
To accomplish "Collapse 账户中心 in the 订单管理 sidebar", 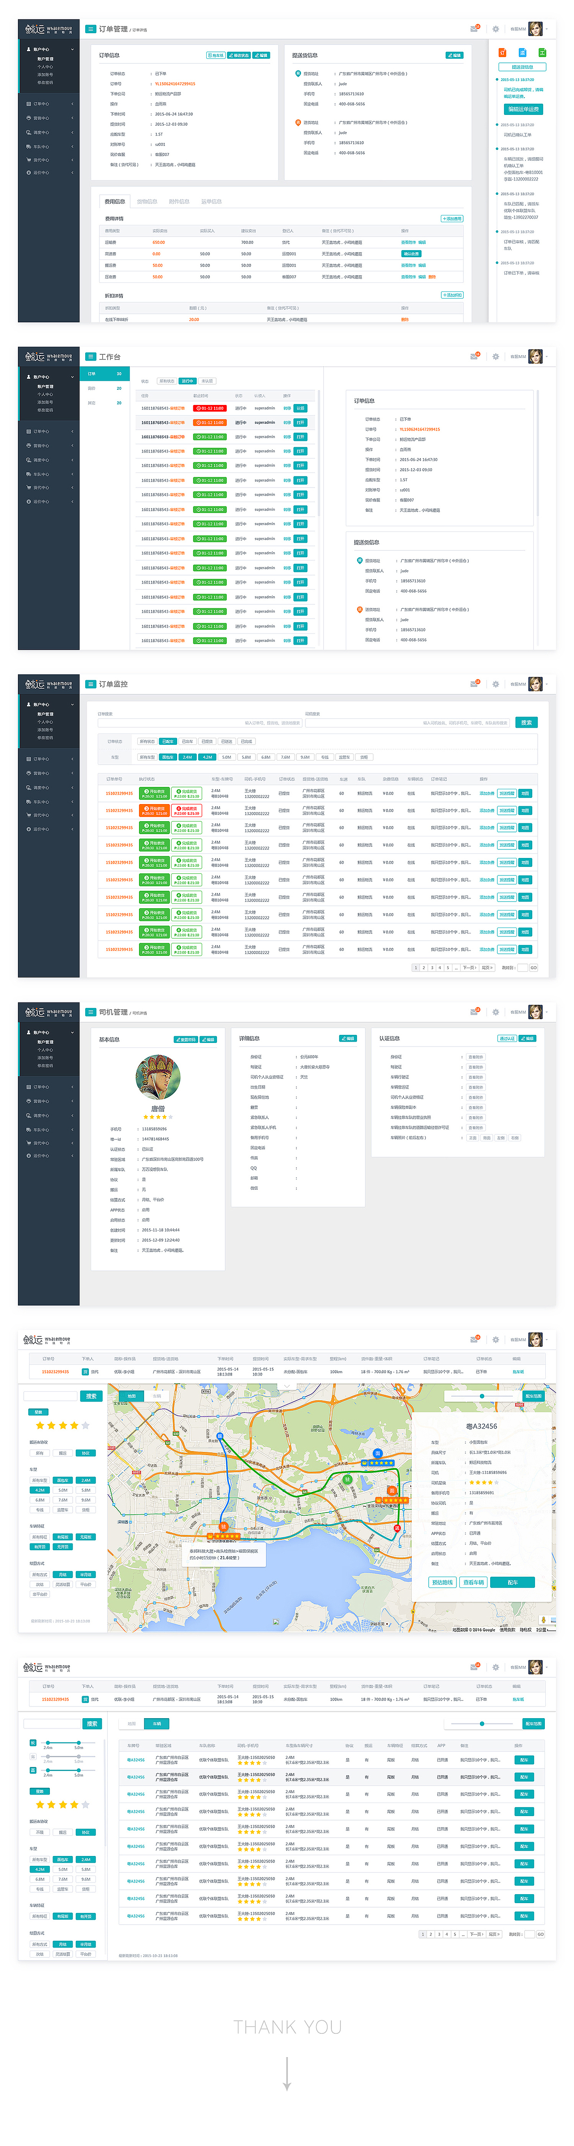I will tap(72, 49).
